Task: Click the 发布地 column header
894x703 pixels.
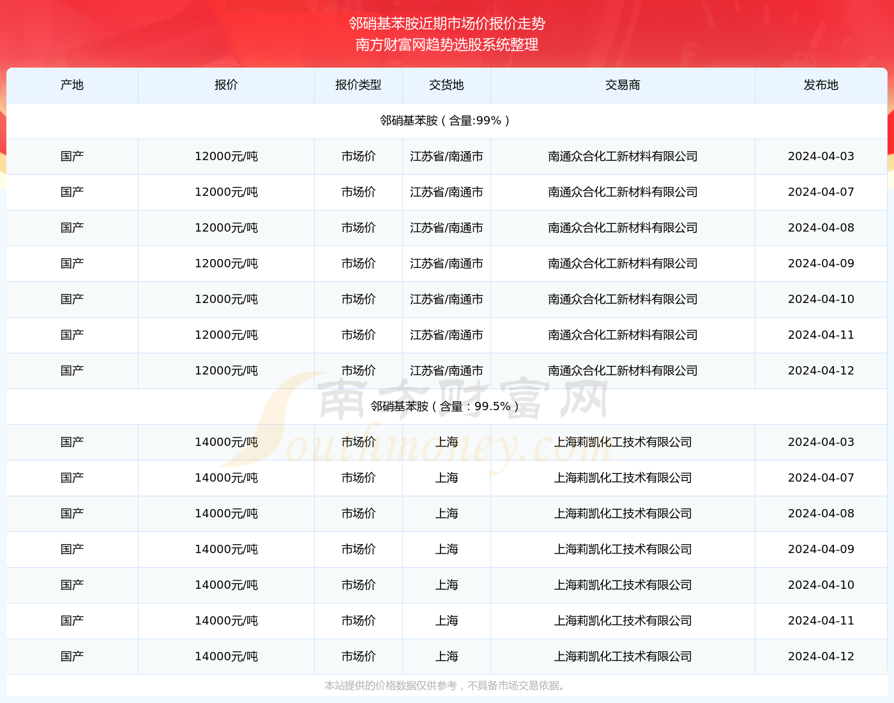Action: point(821,85)
